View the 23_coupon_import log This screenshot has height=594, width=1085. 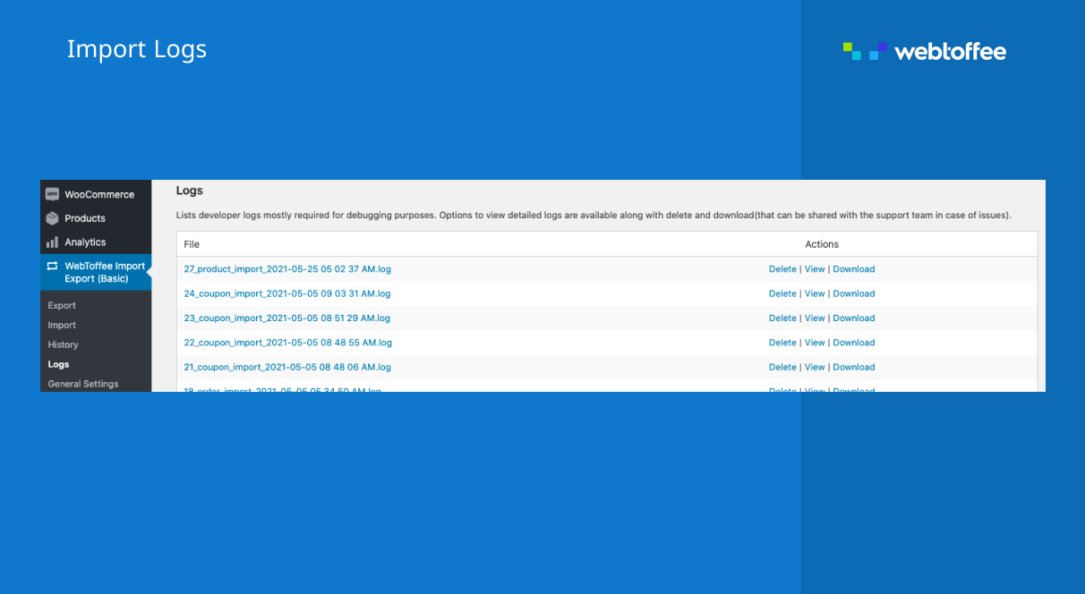(x=815, y=318)
